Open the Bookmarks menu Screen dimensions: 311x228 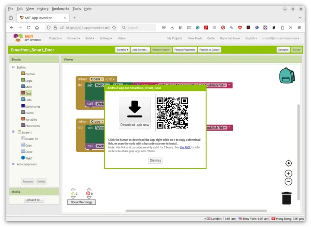point(60,9)
